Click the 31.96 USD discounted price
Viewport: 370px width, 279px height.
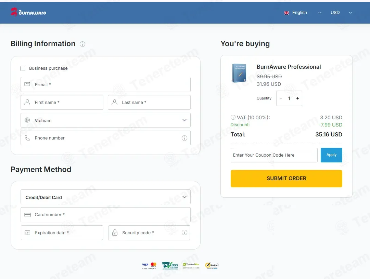point(269,84)
